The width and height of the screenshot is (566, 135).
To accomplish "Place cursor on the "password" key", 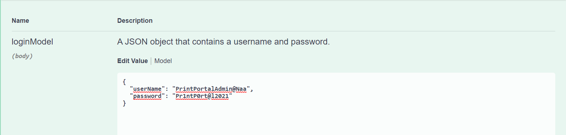I will [147, 96].
